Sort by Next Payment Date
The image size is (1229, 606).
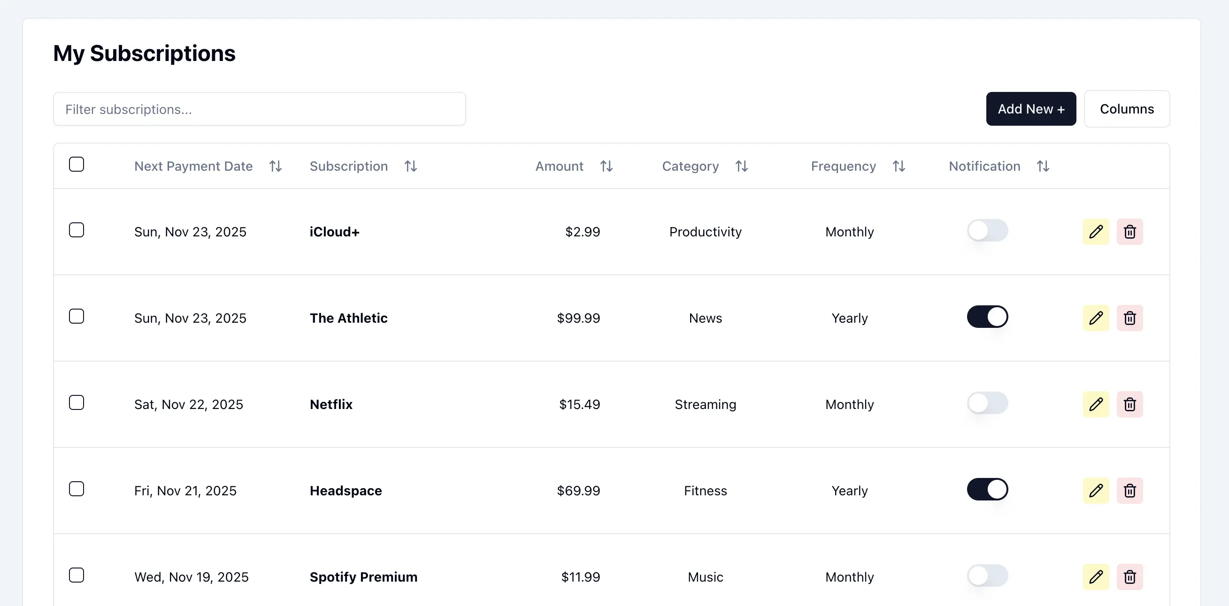pos(276,166)
